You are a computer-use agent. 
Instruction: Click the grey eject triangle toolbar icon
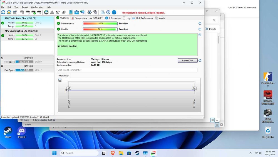click(52, 12)
